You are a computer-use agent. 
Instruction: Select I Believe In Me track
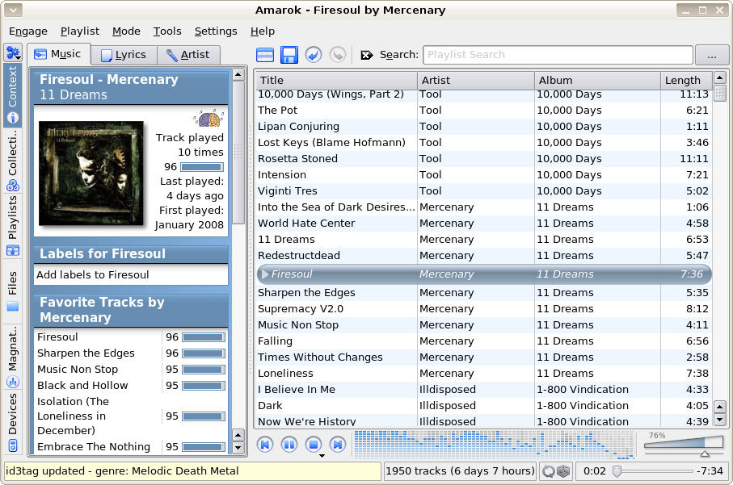point(484,390)
